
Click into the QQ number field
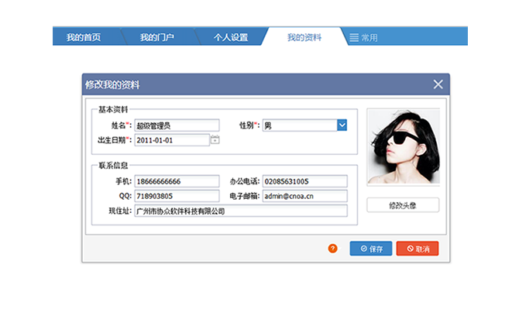pos(177,196)
